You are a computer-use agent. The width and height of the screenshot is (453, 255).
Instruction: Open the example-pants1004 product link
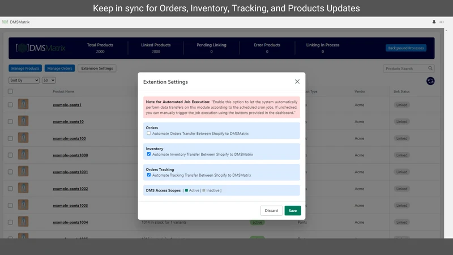point(70,222)
